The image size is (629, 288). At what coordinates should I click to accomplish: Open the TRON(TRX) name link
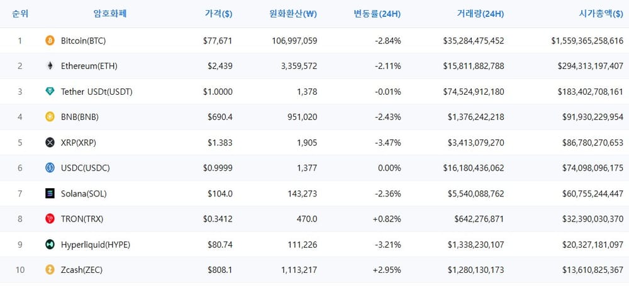point(82,219)
